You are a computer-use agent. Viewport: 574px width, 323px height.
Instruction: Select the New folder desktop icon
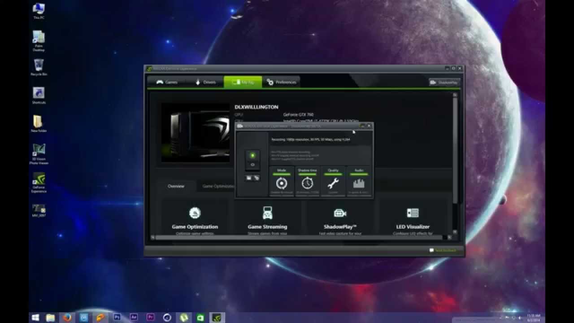tap(39, 124)
